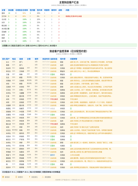Click the 签约官 column header
Screen dimensions: 138x186
pyautogui.click(x=63, y=59)
